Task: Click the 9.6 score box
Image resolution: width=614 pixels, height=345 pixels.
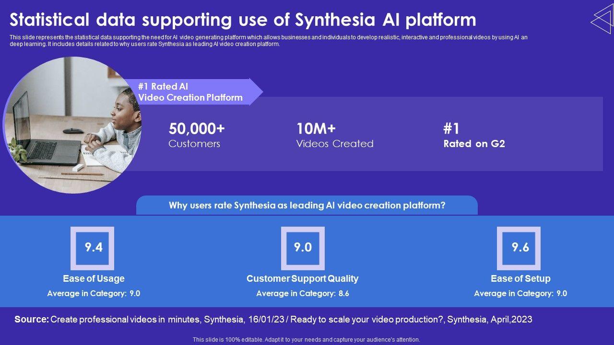Action: click(520, 248)
